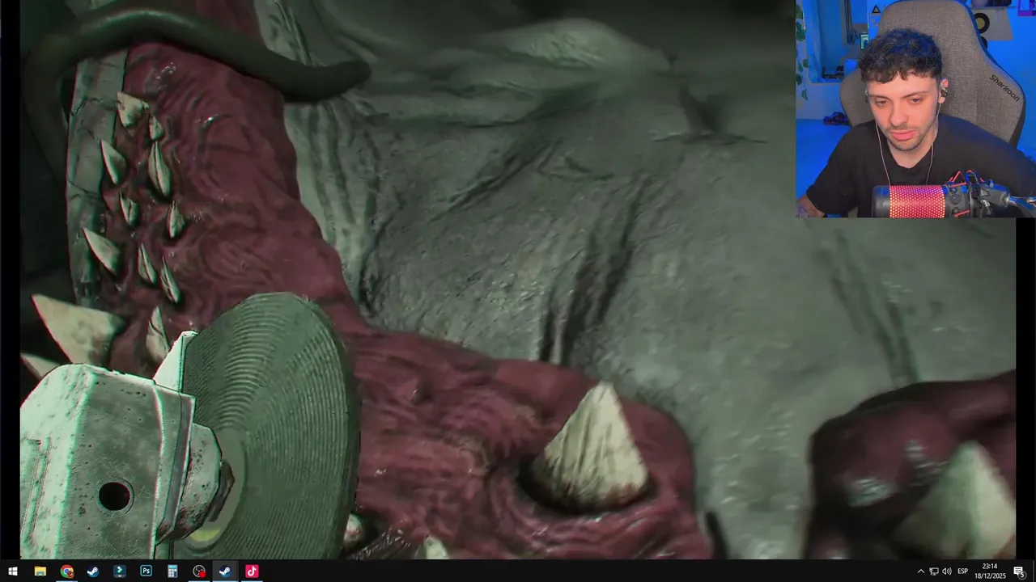Screen dimensions: 1036x582
Task: Open the Calculator app in the taskbar
Action: (x=172, y=571)
